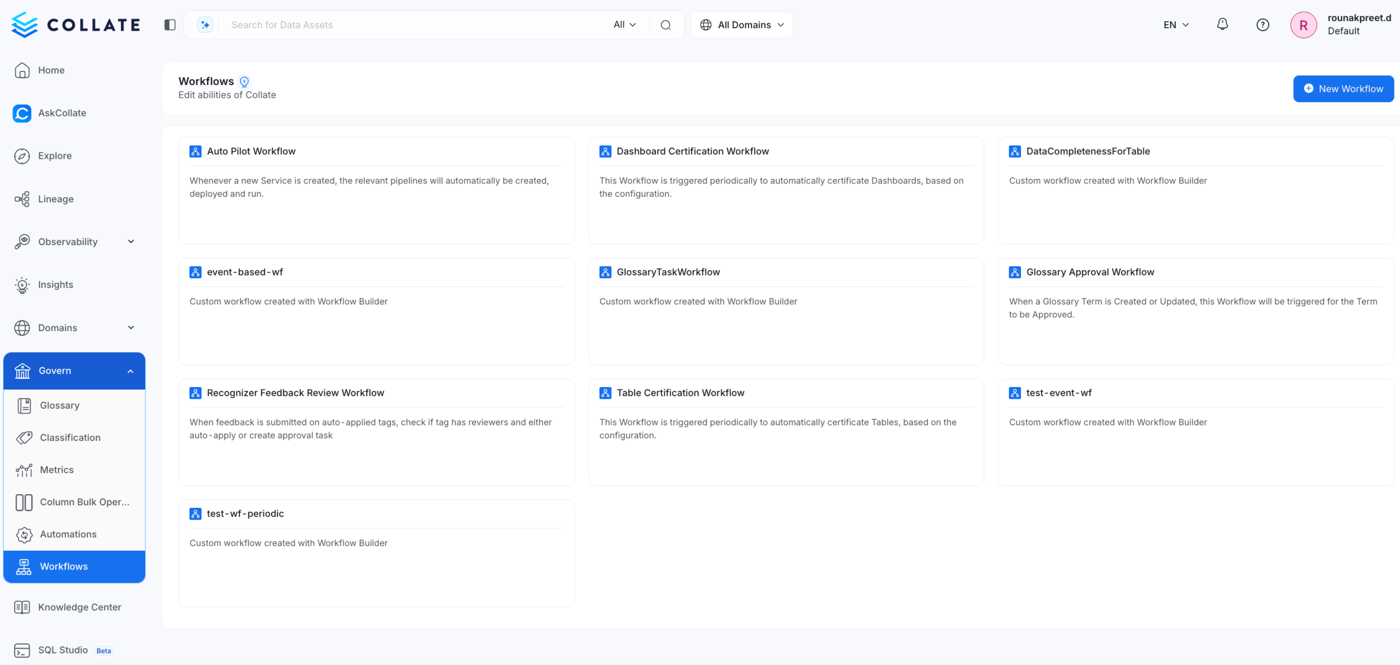The image size is (1400, 665).
Task: Select the Explore compass icon
Action: click(22, 156)
